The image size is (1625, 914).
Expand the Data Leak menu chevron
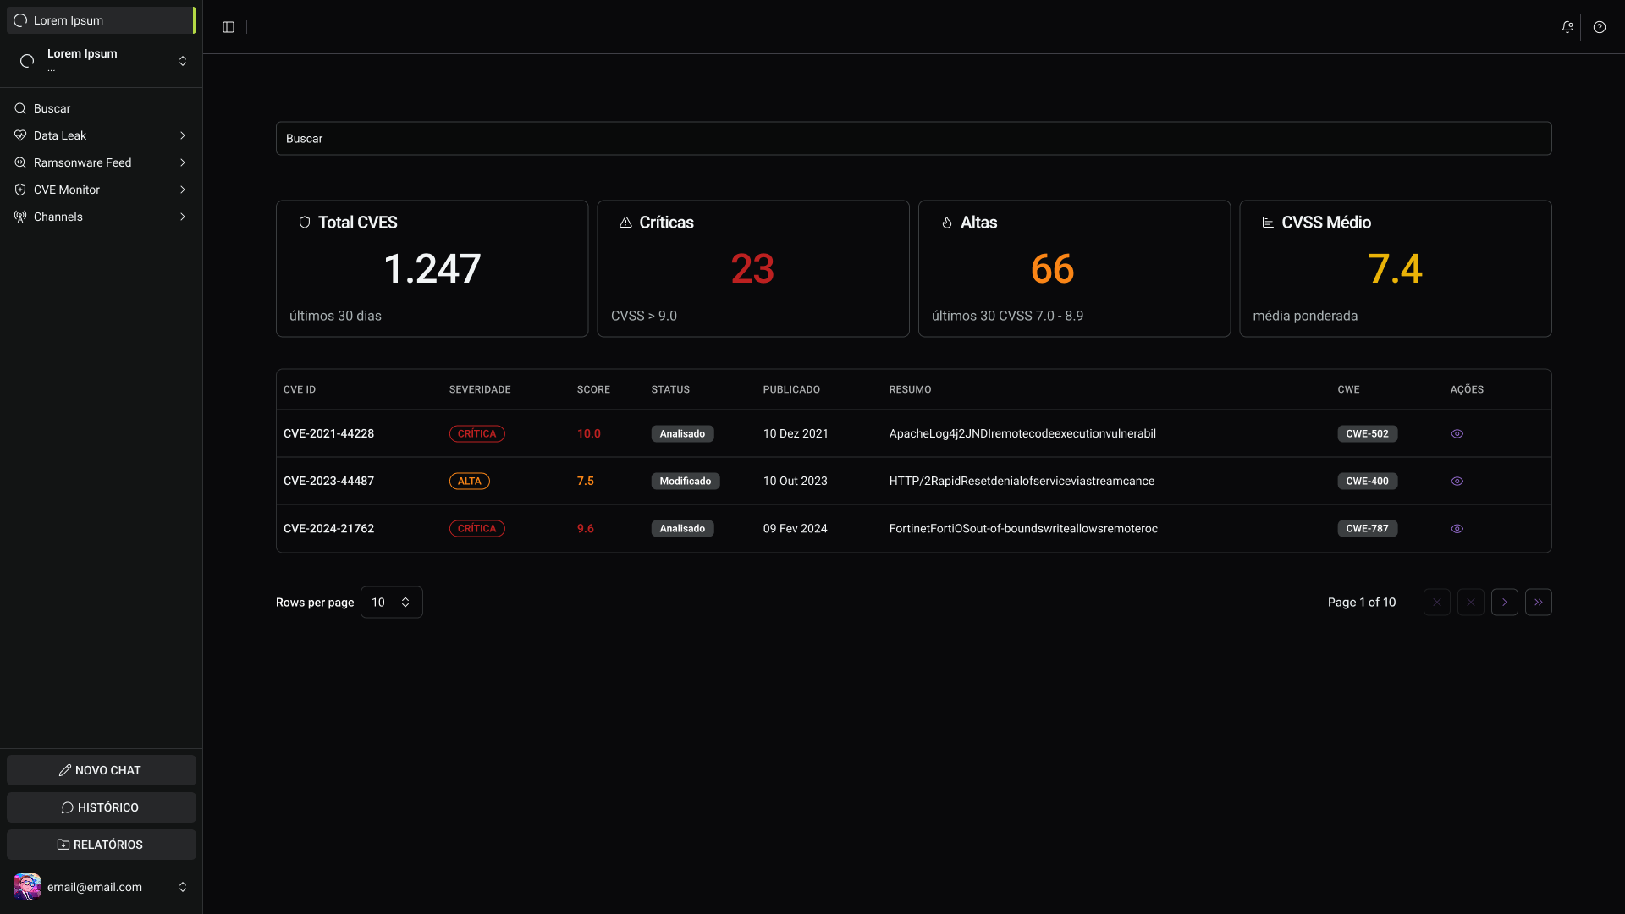(183, 135)
